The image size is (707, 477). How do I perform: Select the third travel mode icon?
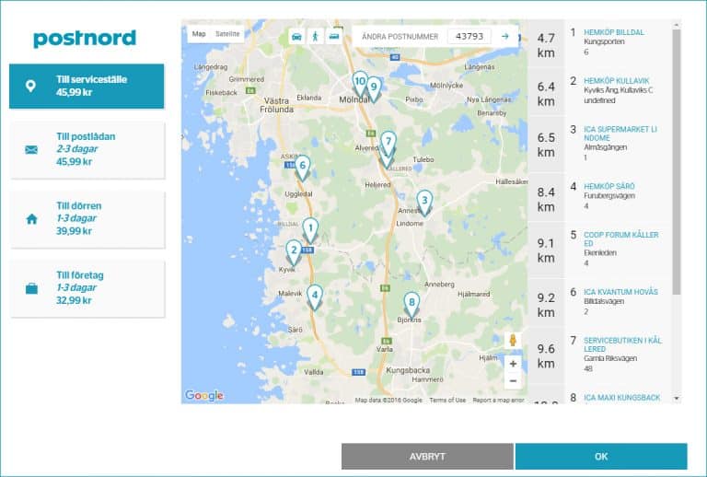pos(333,37)
